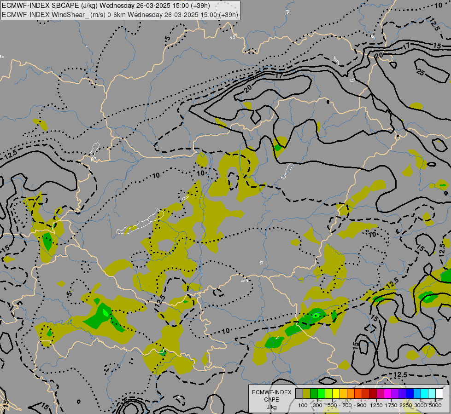Click the yellow-green lime legend swatch
This screenshot has width=451, height=414.
pos(329,394)
